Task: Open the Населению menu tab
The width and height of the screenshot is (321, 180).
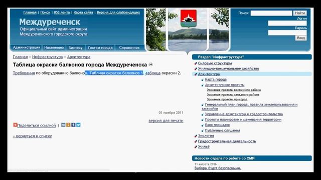Action: pyautogui.click(x=54, y=47)
